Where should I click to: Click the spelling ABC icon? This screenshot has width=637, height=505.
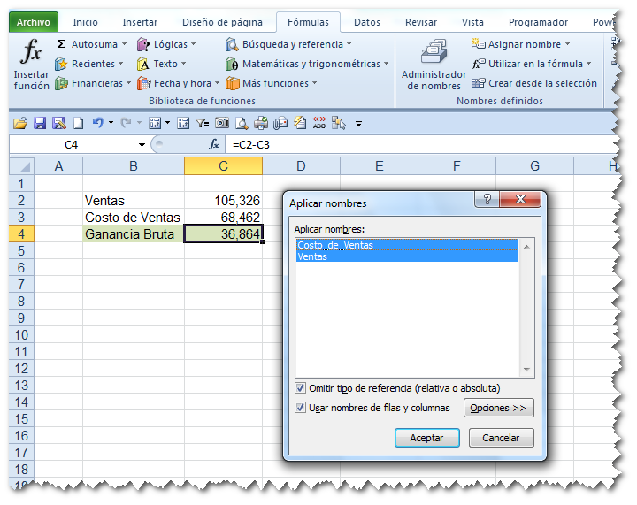pyautogui.click(x=319, y=123)
